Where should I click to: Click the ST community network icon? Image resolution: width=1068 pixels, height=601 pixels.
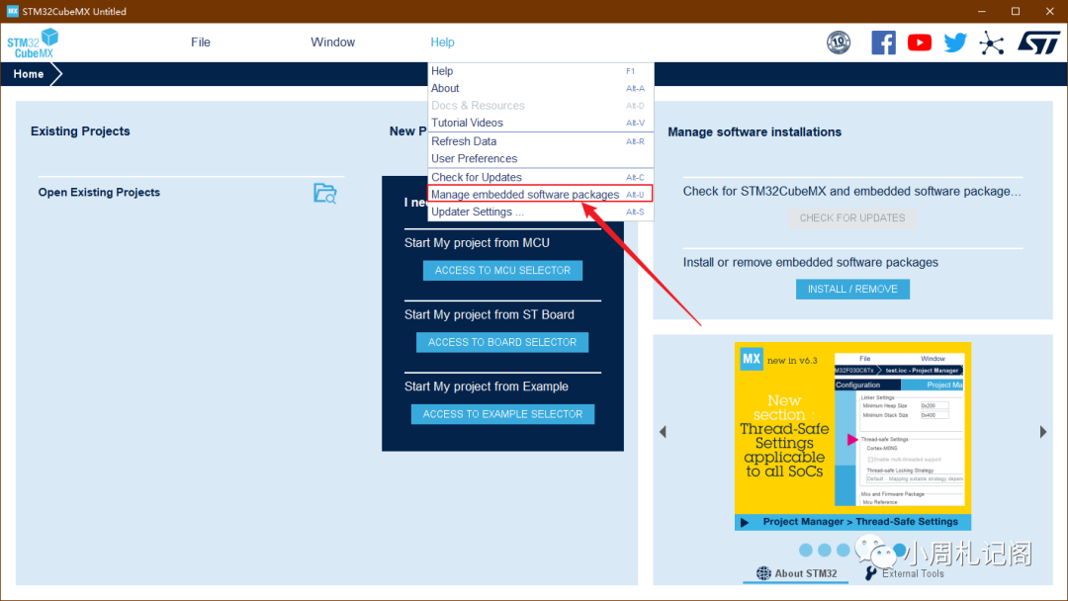click(x=992, y=43)
